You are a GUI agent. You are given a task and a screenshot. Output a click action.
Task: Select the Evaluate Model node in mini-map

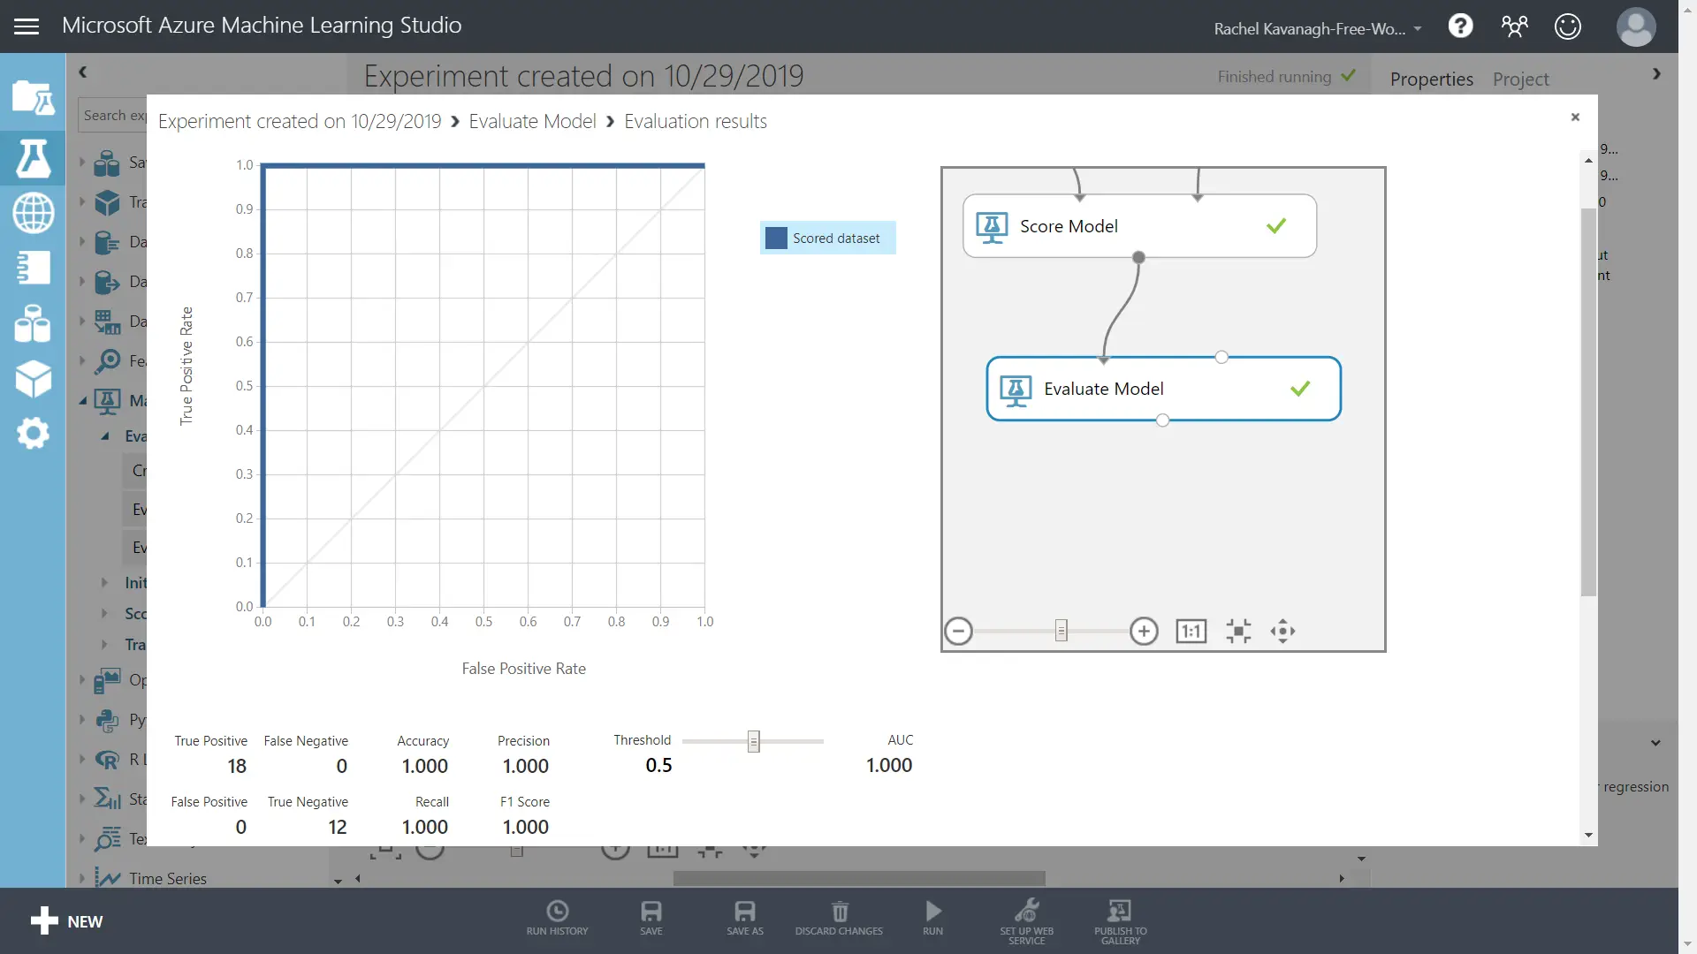[1163, 389]
